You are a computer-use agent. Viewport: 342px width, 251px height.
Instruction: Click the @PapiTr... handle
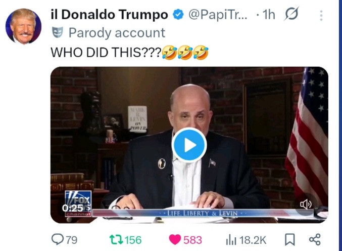218,15
